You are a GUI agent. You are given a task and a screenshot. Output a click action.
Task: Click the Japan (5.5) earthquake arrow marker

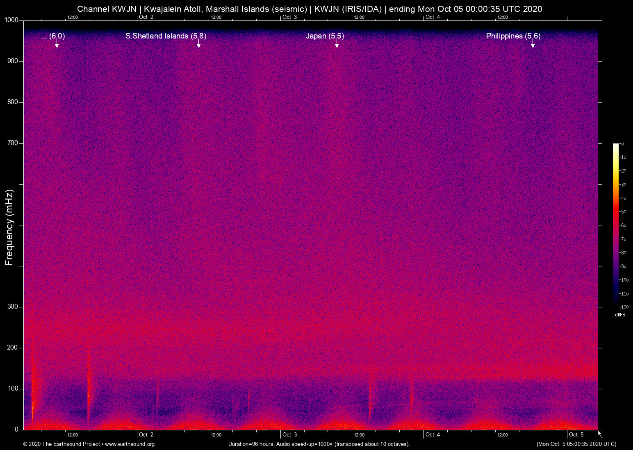click(337, 45)
